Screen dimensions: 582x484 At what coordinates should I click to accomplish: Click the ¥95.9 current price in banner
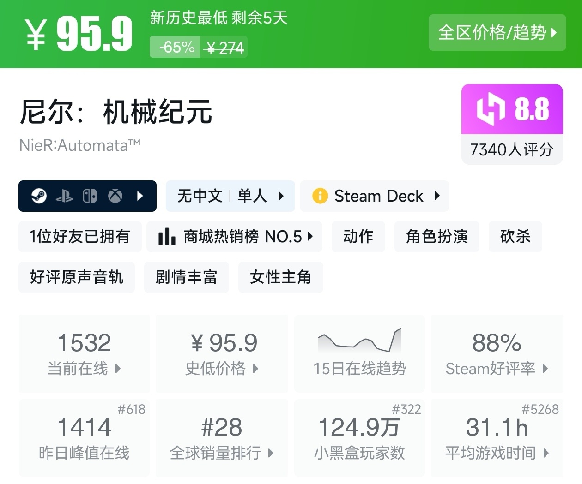pyautogui.click(x=79, y=33)
